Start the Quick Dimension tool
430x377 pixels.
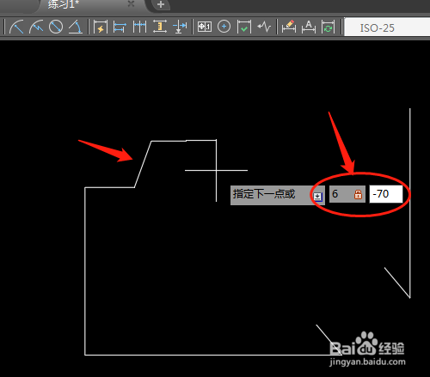point(101,27)
